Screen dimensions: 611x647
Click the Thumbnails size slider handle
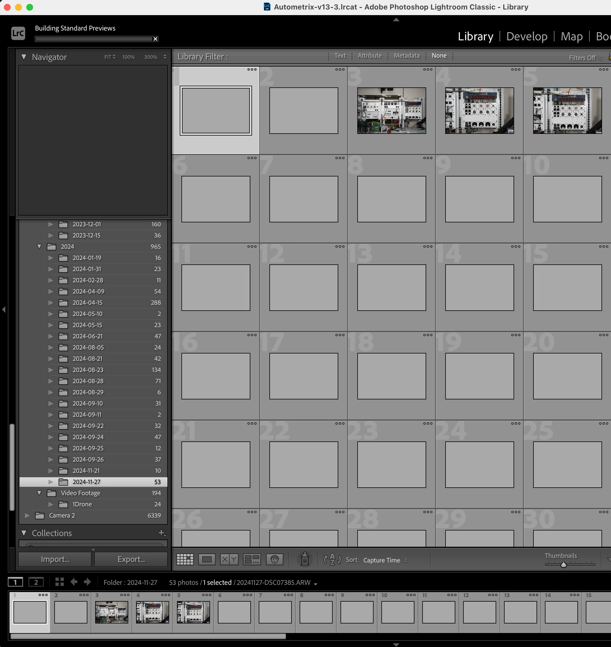pyautogui.click(x=563, y=565)
